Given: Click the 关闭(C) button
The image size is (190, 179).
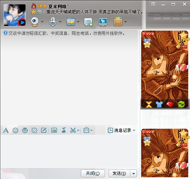Looking at the screenshot, I should pyautogui.click(x=93, y=173).
